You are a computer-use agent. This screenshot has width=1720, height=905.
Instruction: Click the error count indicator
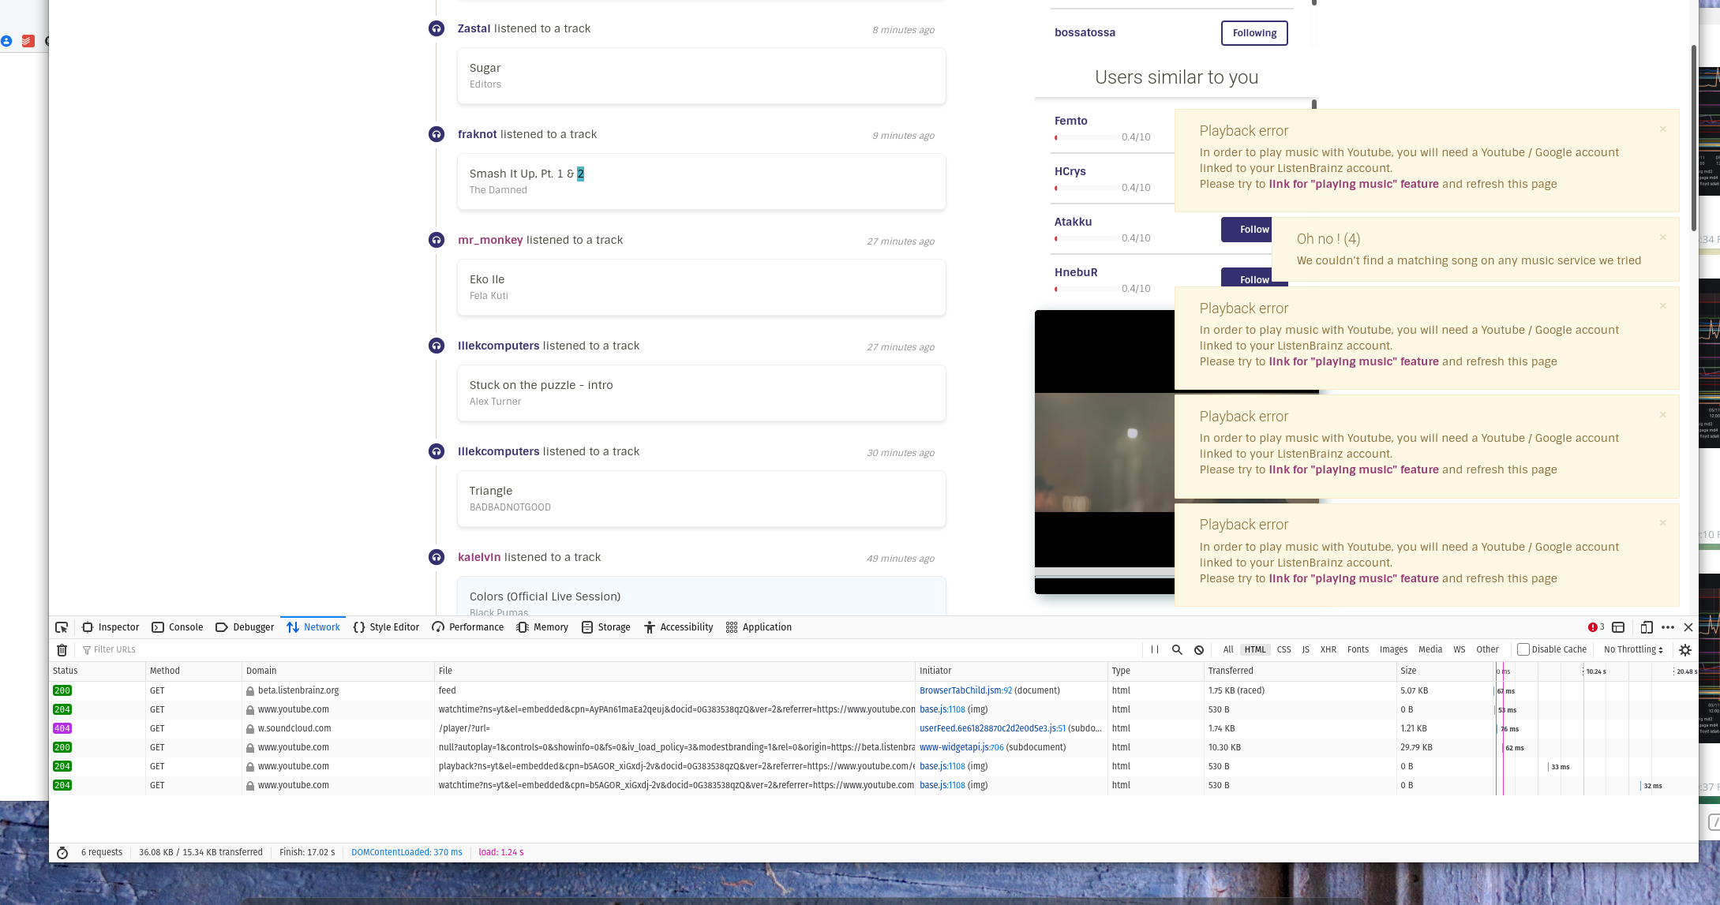tap(1596, 627)
